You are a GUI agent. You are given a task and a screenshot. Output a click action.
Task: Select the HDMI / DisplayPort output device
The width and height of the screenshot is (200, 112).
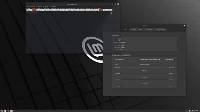tap(119, 44)
